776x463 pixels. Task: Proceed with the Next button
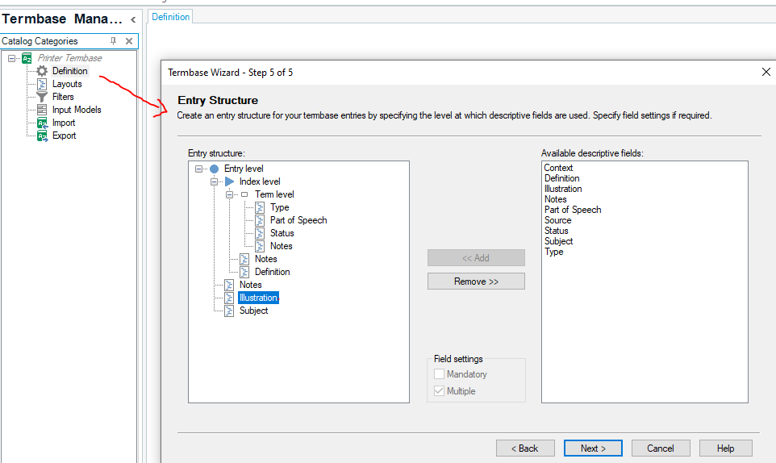593,448
